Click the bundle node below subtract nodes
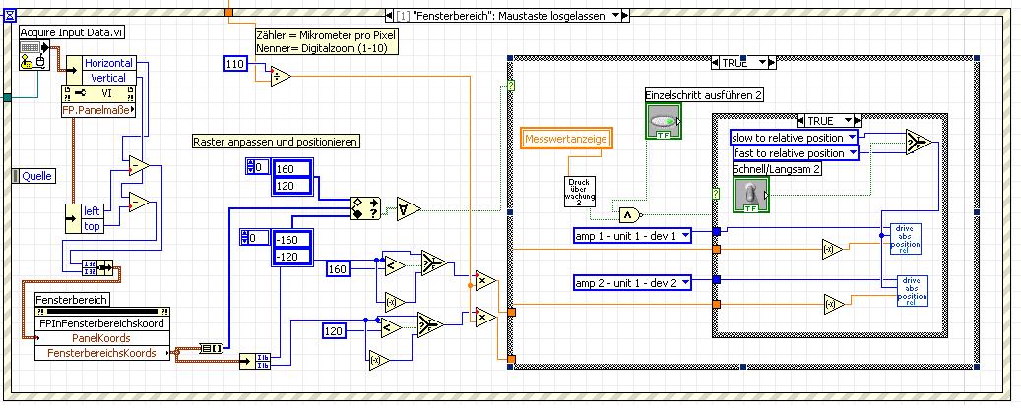 [x=96, y=267]
